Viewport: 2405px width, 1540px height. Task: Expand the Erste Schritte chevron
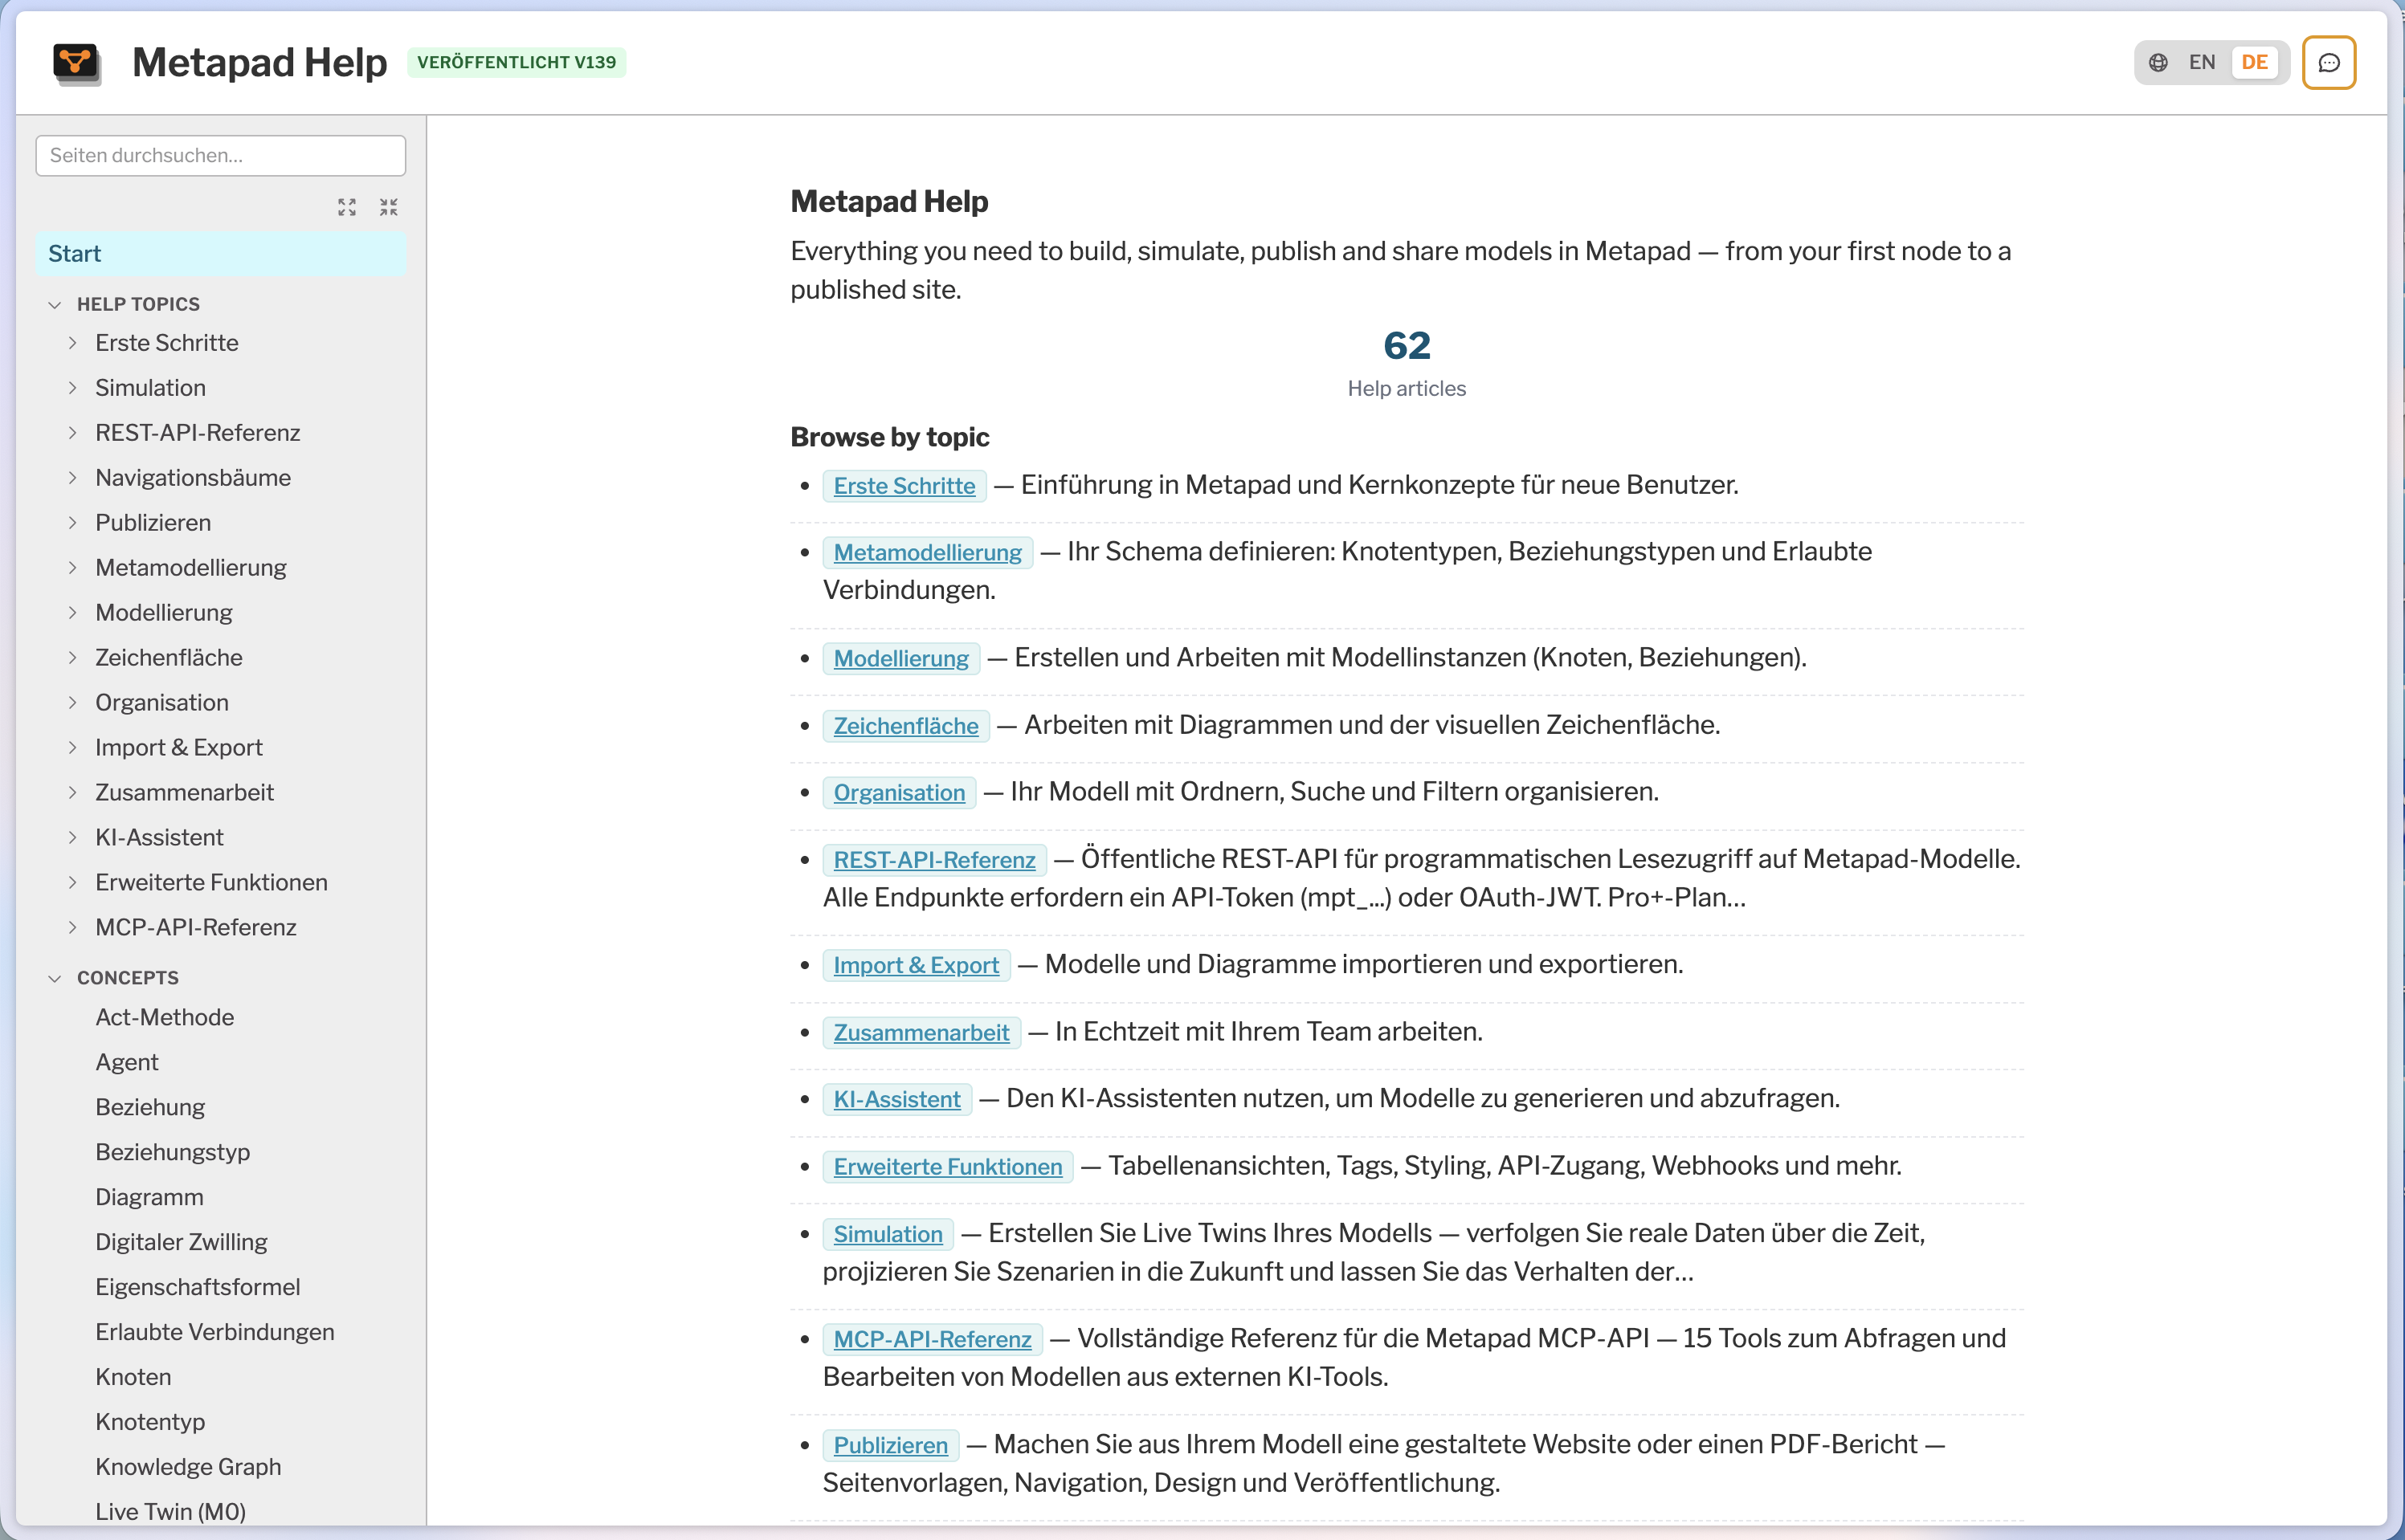click(73, 343)
